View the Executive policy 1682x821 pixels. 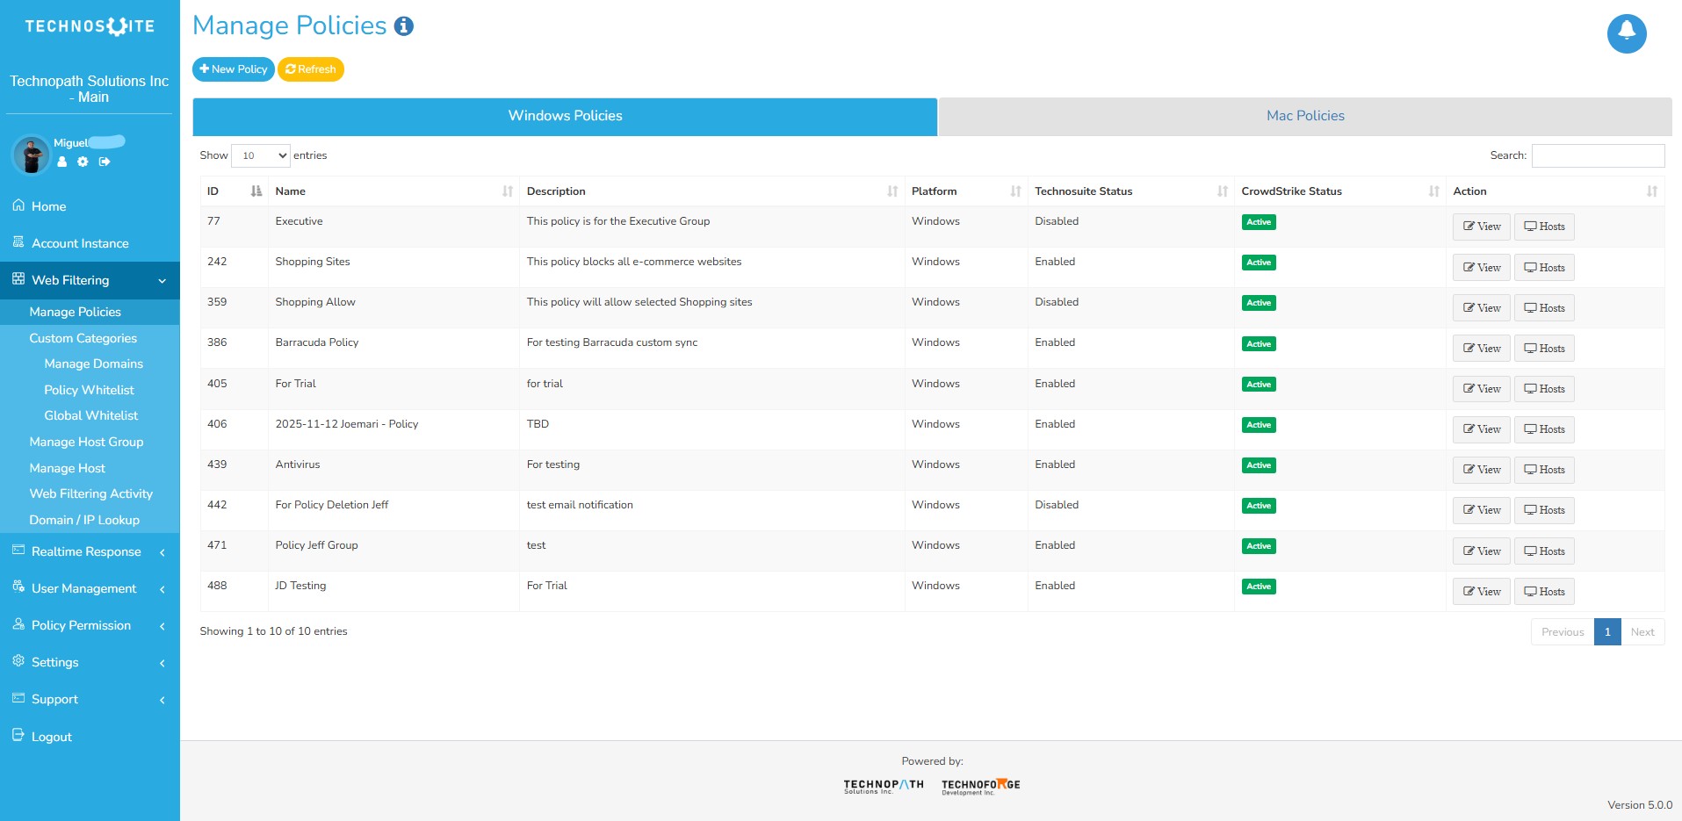(1481, 227)
